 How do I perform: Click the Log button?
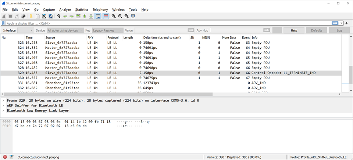pos(339,30)
